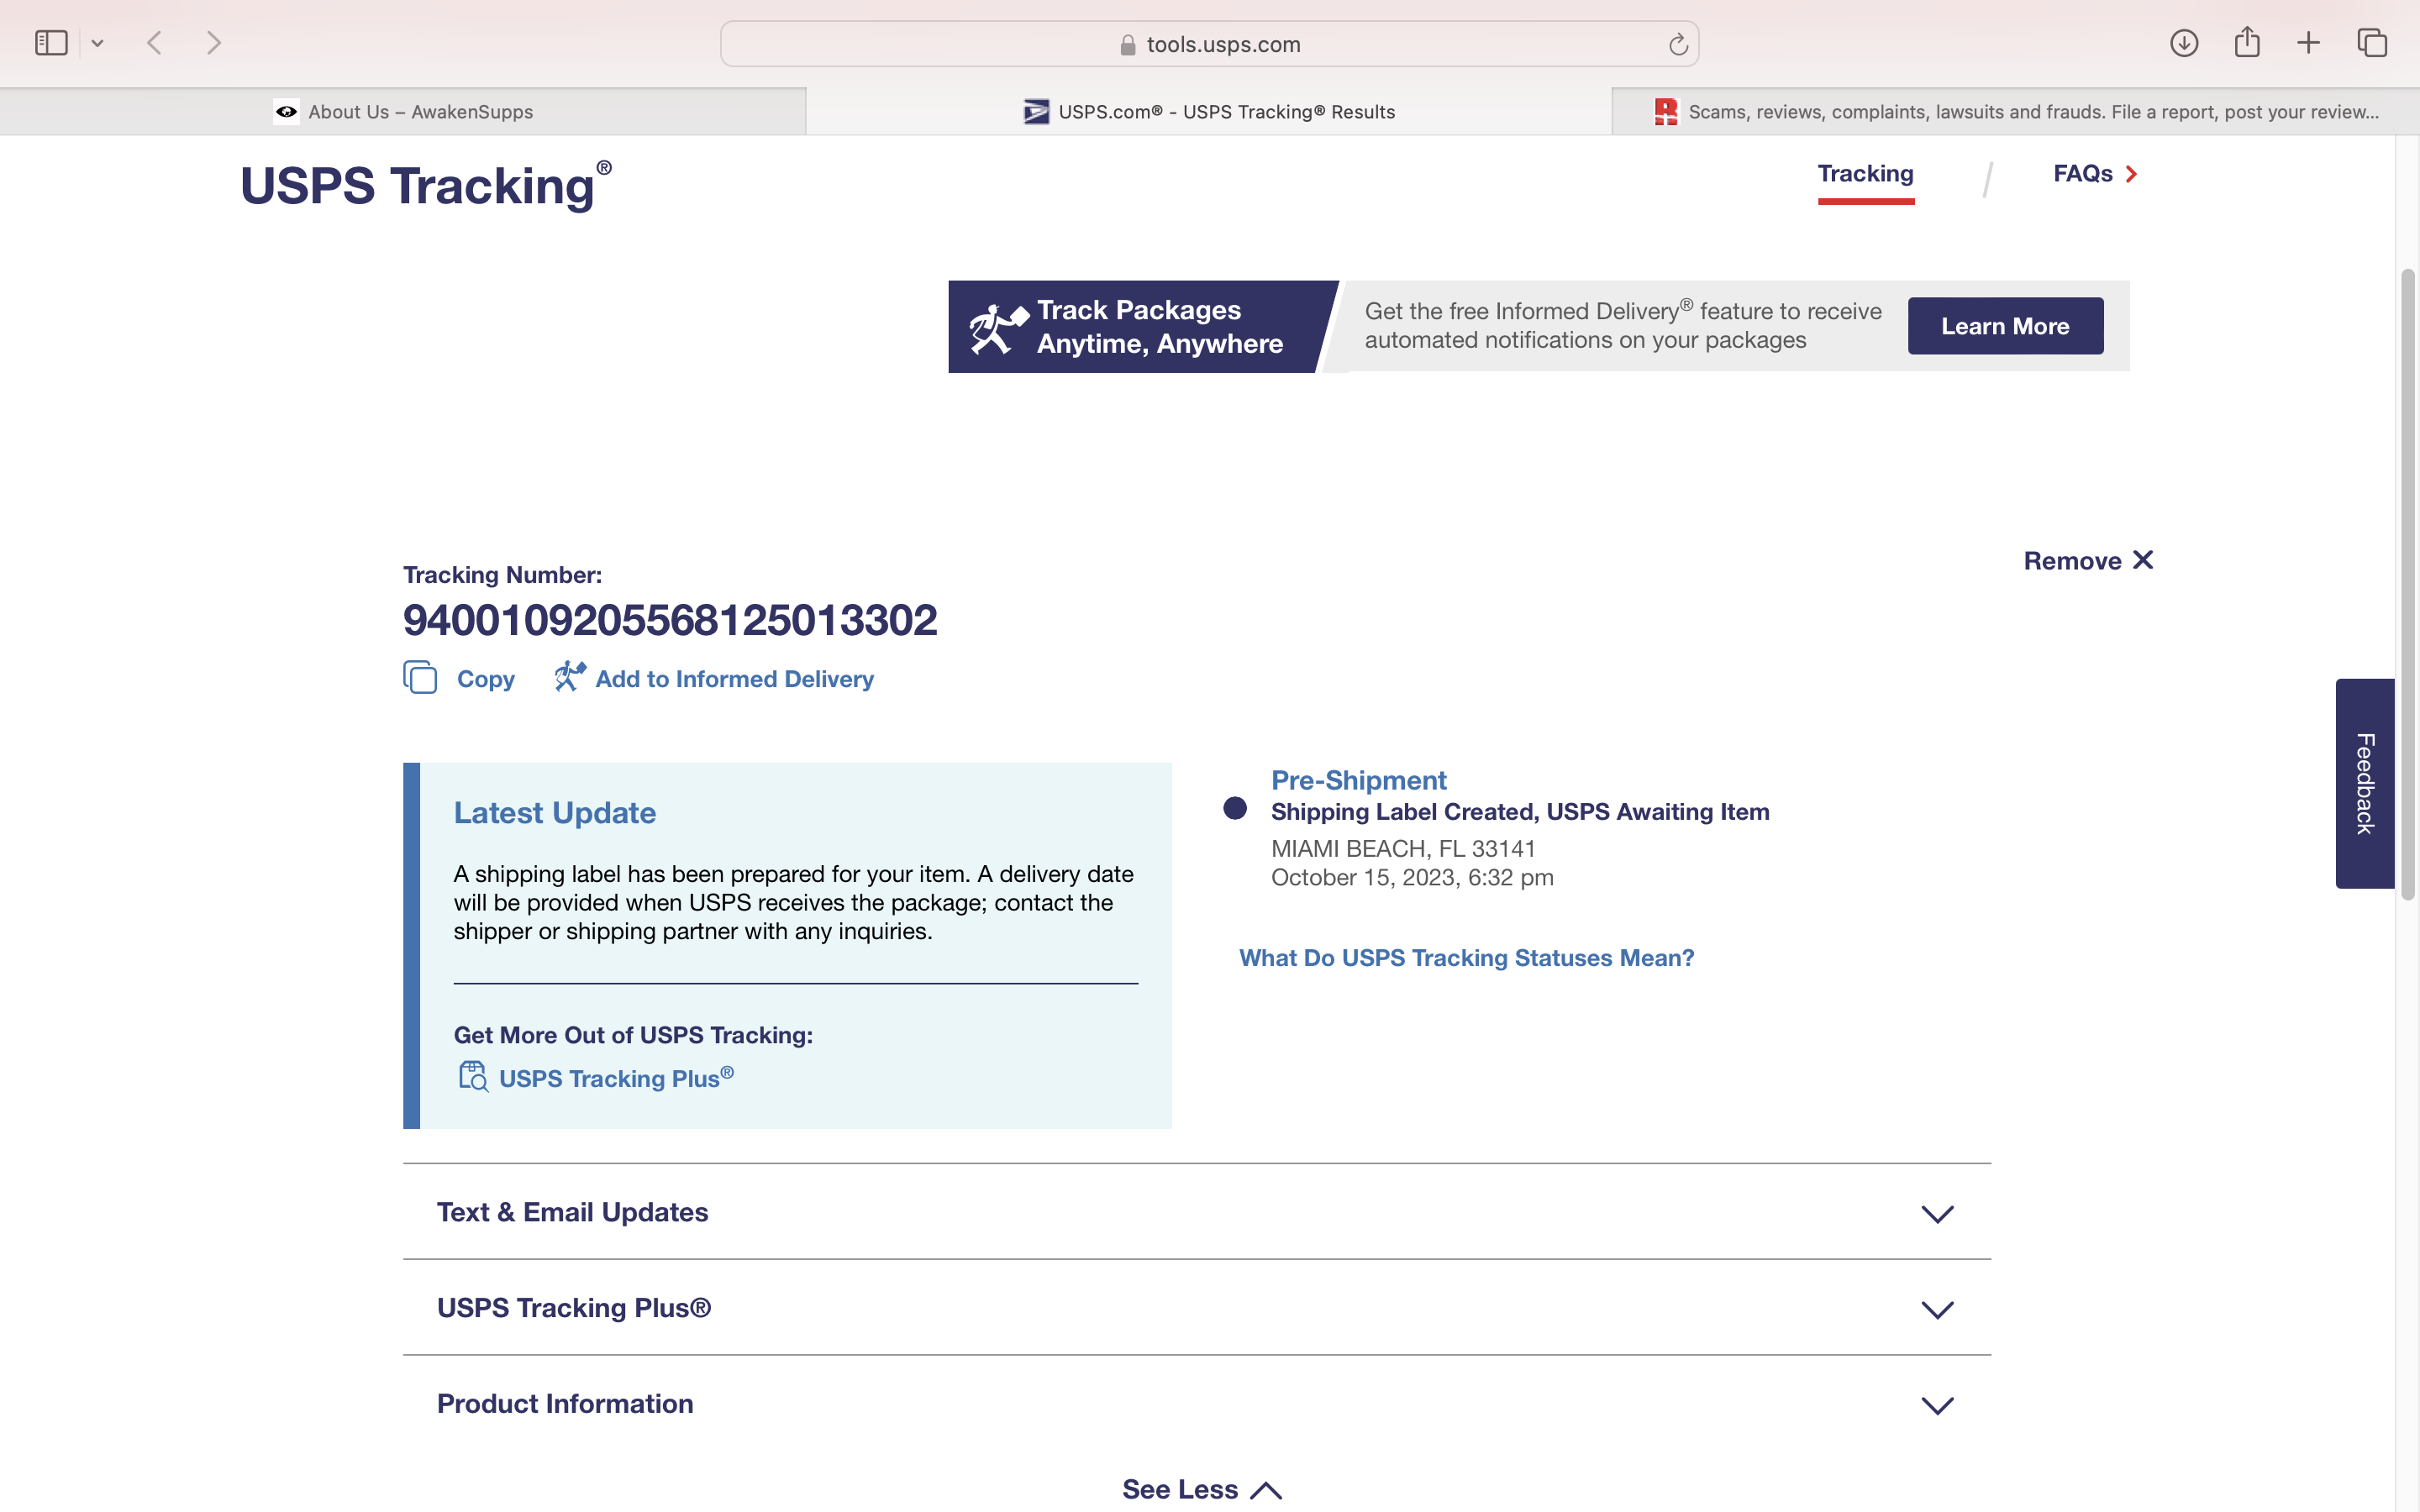Expand the Product Information section
Screen dimensions: 2420x1512
coord(1197,1404)
